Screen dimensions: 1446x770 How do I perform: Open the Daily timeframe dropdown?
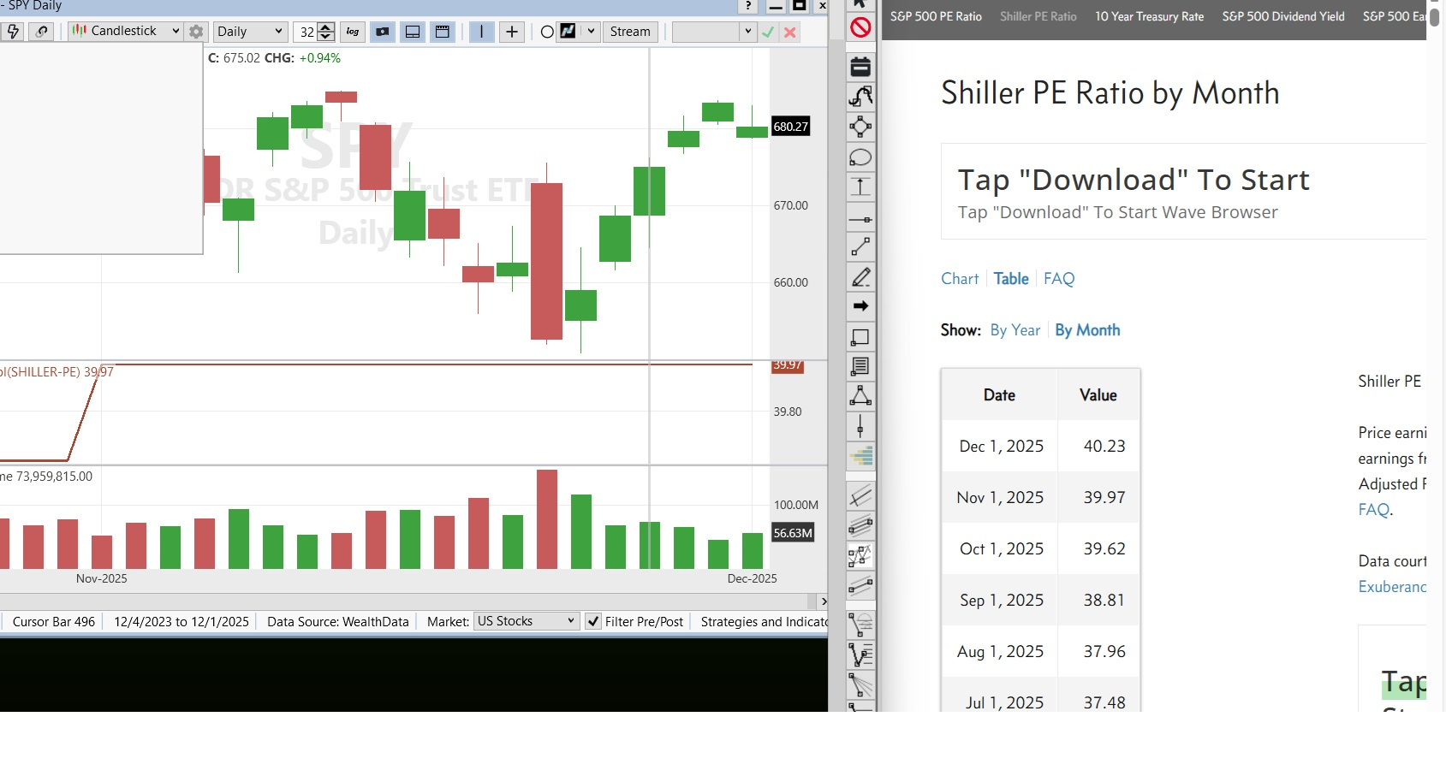coord(250,32)
